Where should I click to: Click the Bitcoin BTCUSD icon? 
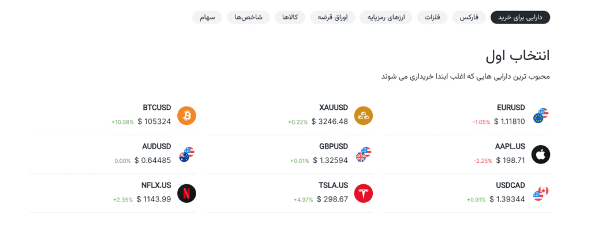pos(186,116)
